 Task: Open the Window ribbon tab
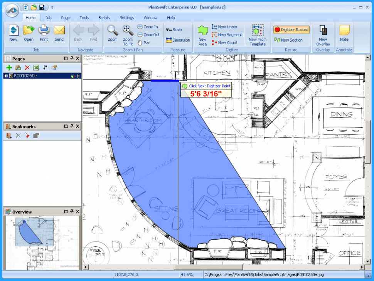tap(150, 18)
